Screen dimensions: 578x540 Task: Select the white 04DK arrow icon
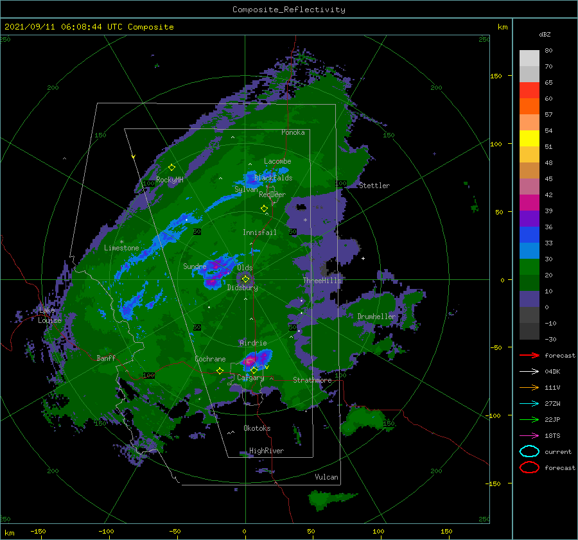pyautogui.click(x=529, y=371)
